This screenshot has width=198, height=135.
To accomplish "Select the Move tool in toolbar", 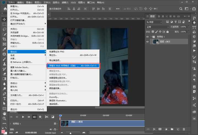I will click(4, 19).
